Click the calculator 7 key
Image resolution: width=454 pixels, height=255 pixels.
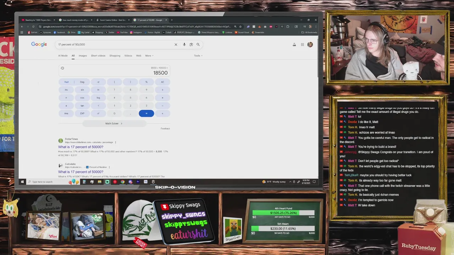(x=114, y=90)
